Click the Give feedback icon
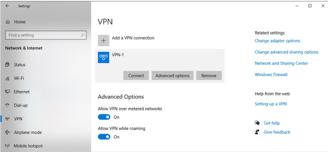This screenshot has width=328, height=152. coord(257,132)
